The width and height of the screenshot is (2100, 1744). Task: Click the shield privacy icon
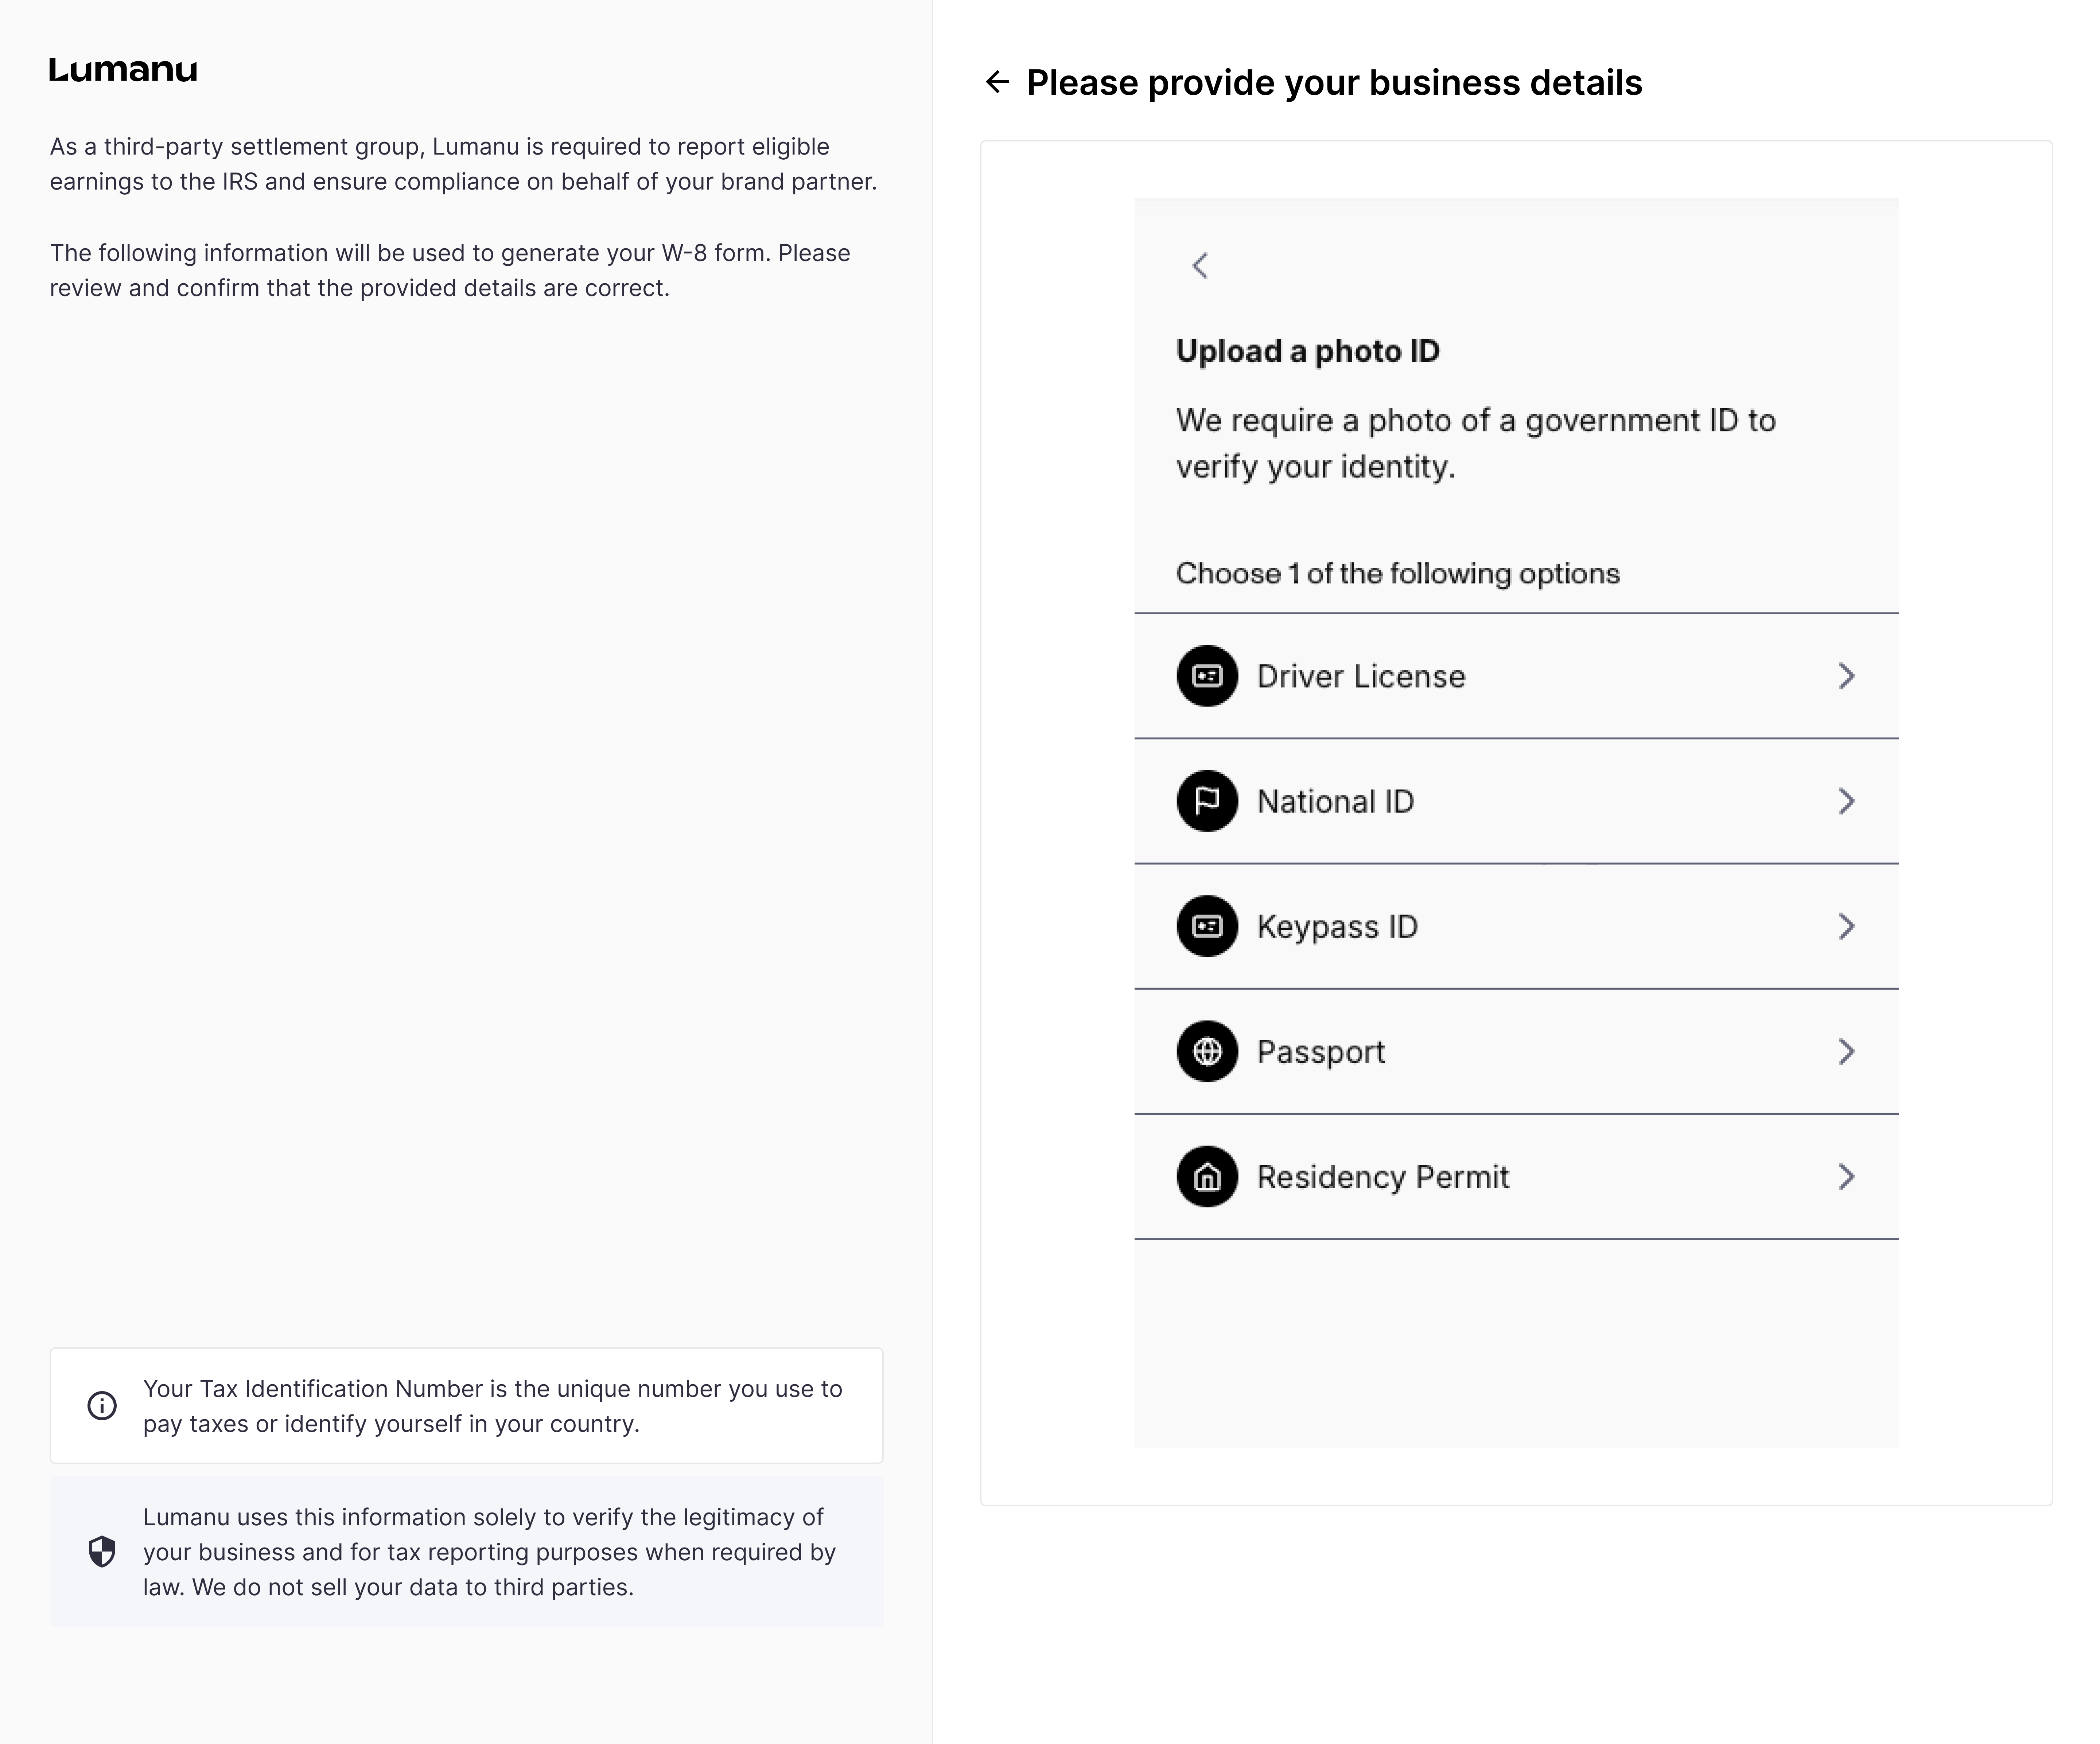102,1551
